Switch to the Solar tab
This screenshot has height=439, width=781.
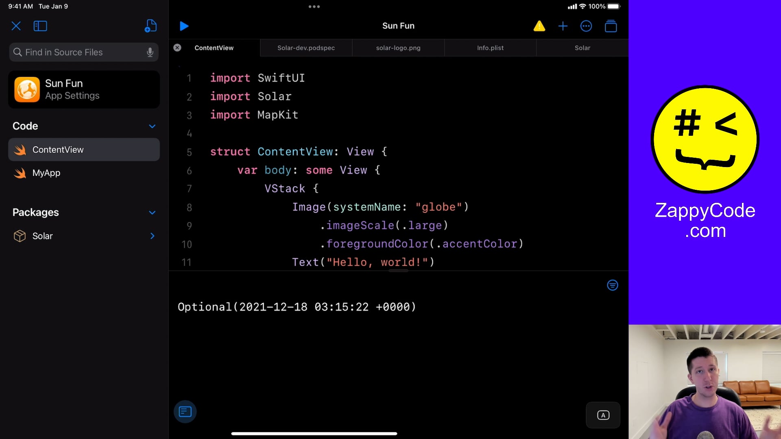click(x=582, y=48)
